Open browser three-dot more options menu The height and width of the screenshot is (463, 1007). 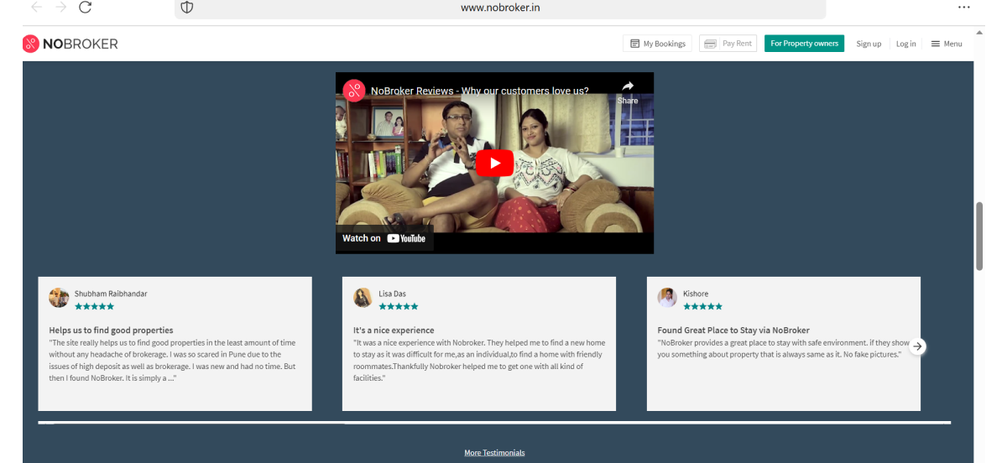pos(963,7)
